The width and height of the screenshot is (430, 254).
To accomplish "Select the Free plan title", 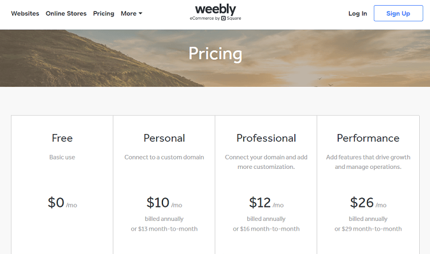I will point(62,138).
